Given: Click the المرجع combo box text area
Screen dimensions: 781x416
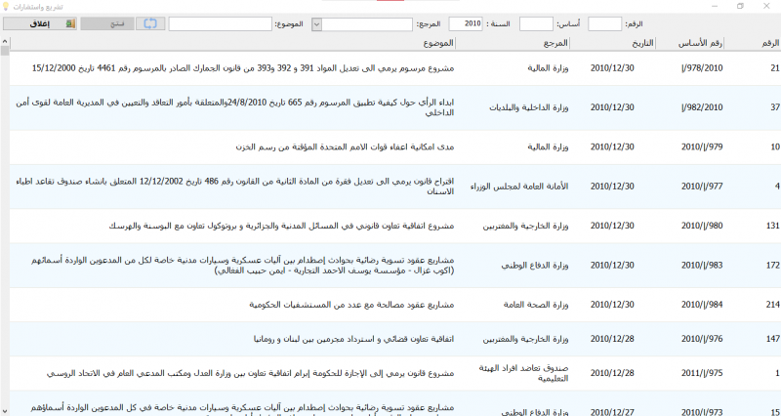Looking at the screenshot, I should pos(367,23).
